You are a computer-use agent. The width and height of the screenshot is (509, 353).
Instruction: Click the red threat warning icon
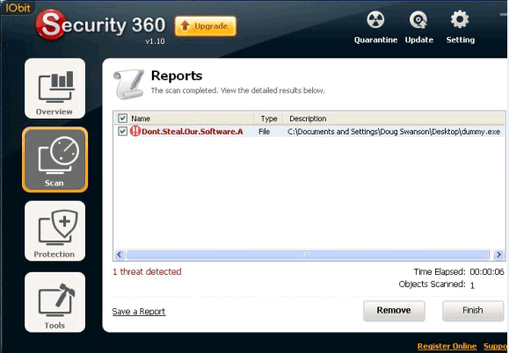click(135, 132)
